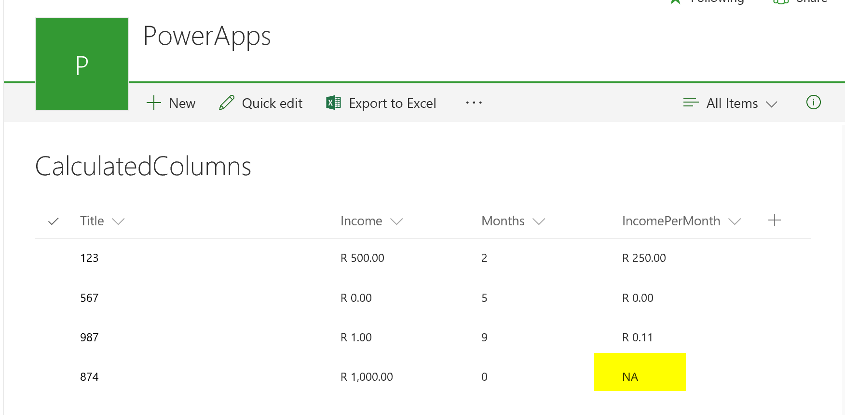Image resolution: width=845 pixels, height=415 pixels.
Task: Expand the All Items view dropdown chevron
Action: (772, 104)
